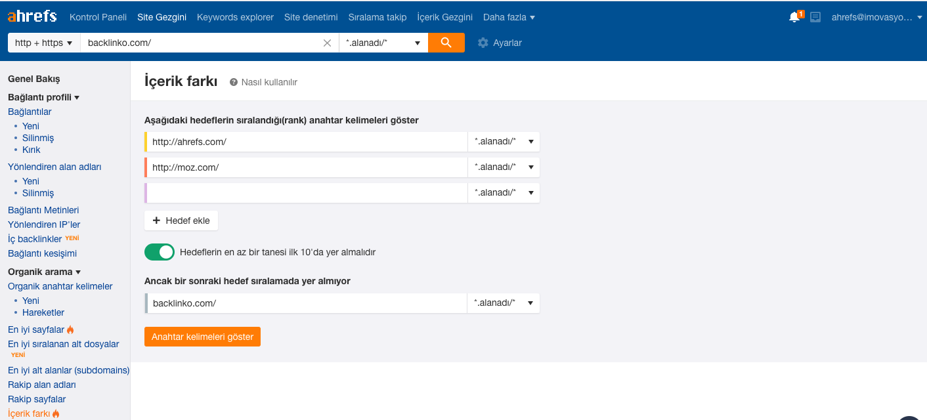Open İç backlinkler
Screen dimensions: 927x420
pyautogui.click(x=35, y=239)
